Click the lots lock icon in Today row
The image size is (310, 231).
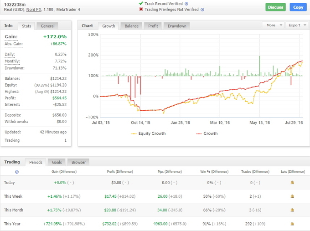[x=292, y=183]
